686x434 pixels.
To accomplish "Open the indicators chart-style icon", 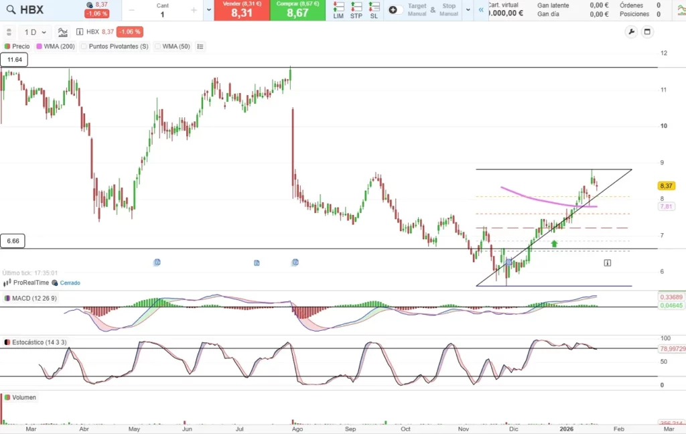I will [x=62, y=31].
